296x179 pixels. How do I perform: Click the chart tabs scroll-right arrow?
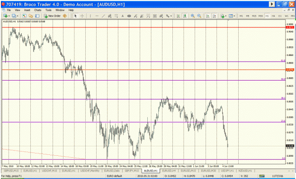pos(293,171)
